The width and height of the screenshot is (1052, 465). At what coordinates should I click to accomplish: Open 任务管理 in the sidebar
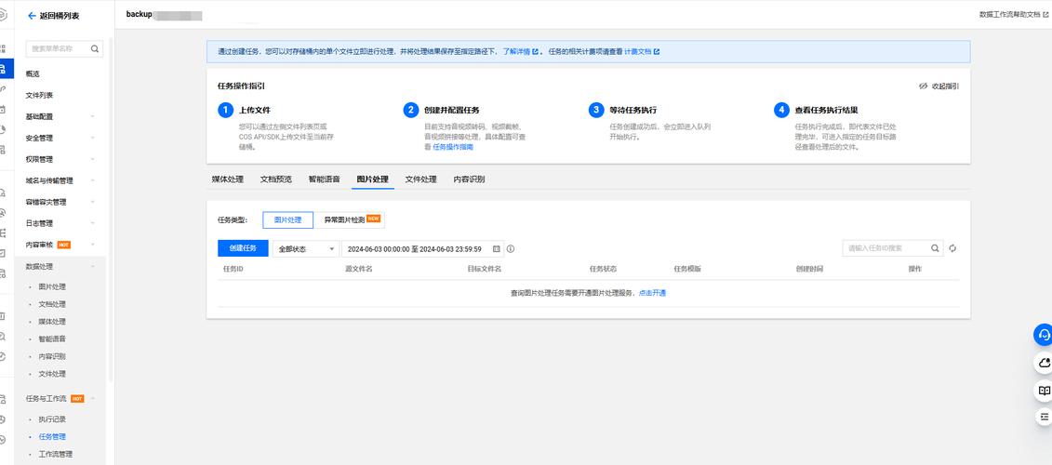point(52,437)
